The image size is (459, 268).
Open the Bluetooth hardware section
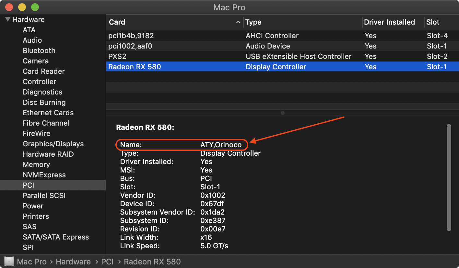(39, 50)
